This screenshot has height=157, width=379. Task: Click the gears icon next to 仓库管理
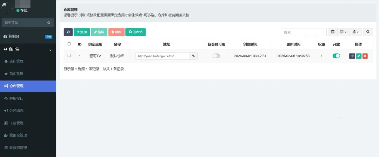(6, 86)
